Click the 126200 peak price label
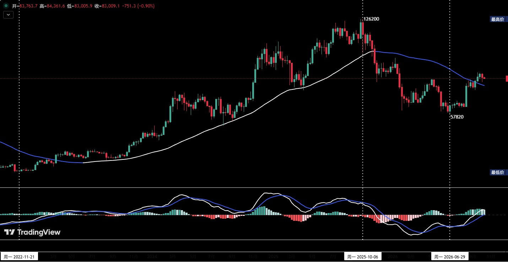This screenshot has width=508, height=262. (x=371, y=19)
